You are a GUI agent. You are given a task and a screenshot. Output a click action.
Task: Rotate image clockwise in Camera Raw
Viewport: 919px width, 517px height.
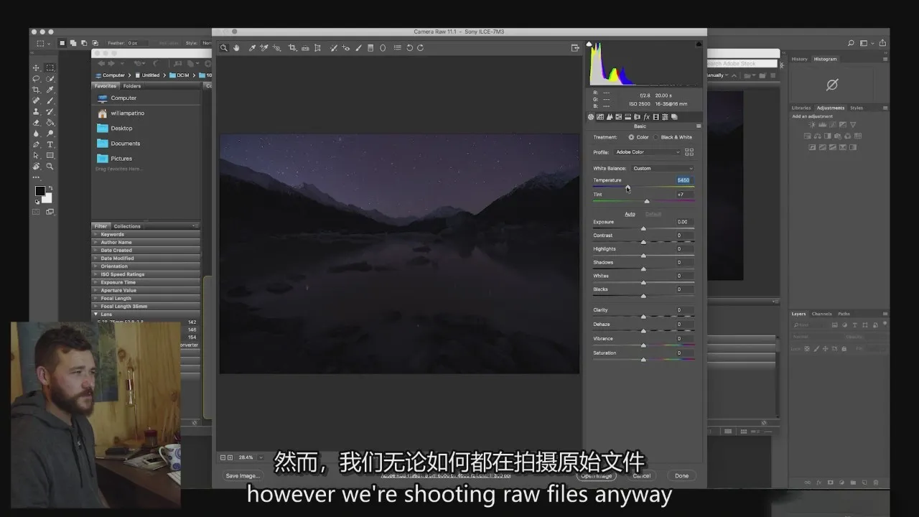click(420, 48)
